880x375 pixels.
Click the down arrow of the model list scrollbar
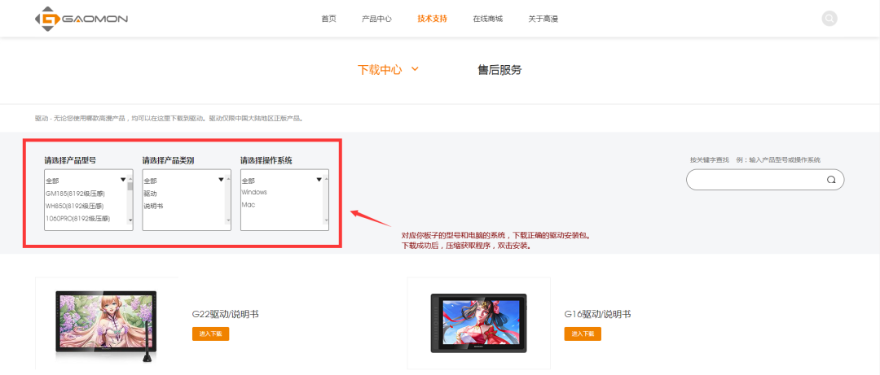(130, 220)
